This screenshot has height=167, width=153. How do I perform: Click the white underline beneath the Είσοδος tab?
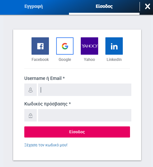[x=104, y=14]
